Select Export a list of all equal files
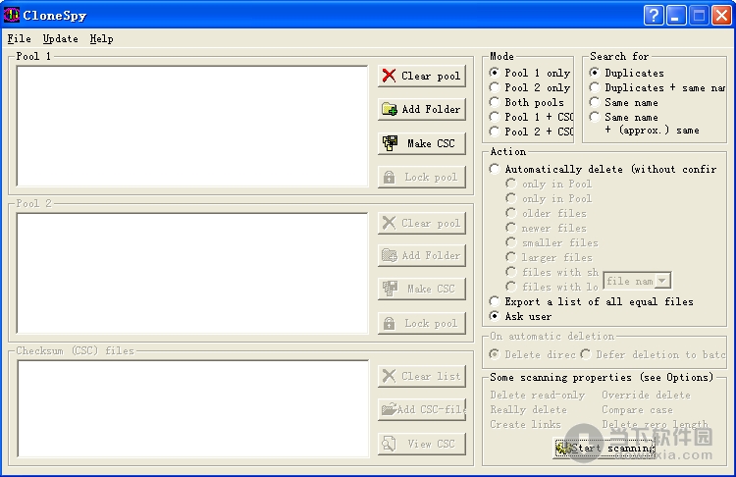The image size is (736, 477). click(x=592, y=301)
